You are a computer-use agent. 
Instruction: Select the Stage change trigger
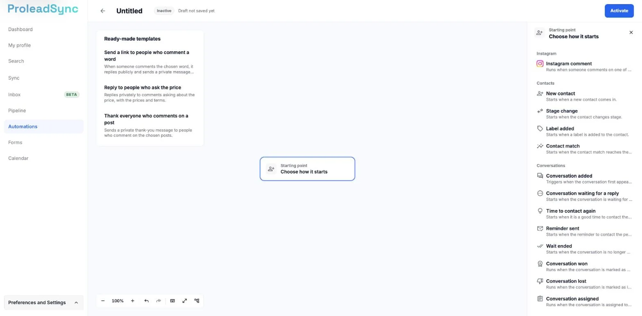584,114
